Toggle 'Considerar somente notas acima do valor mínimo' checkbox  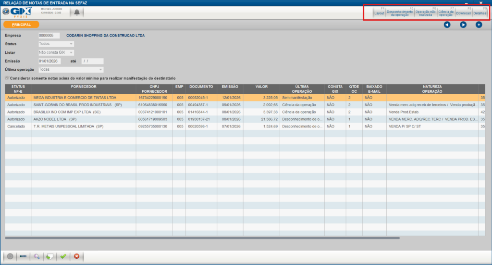(x=7, y=78)
